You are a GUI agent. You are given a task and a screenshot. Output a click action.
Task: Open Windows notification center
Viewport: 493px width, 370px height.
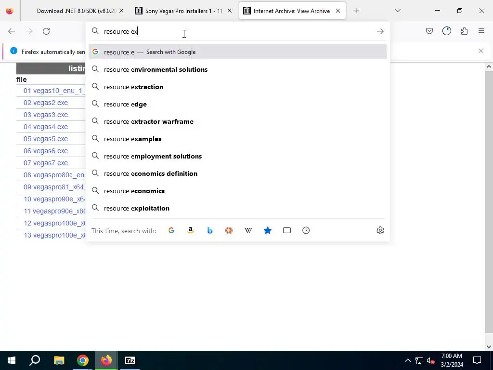tap(477, 360)
